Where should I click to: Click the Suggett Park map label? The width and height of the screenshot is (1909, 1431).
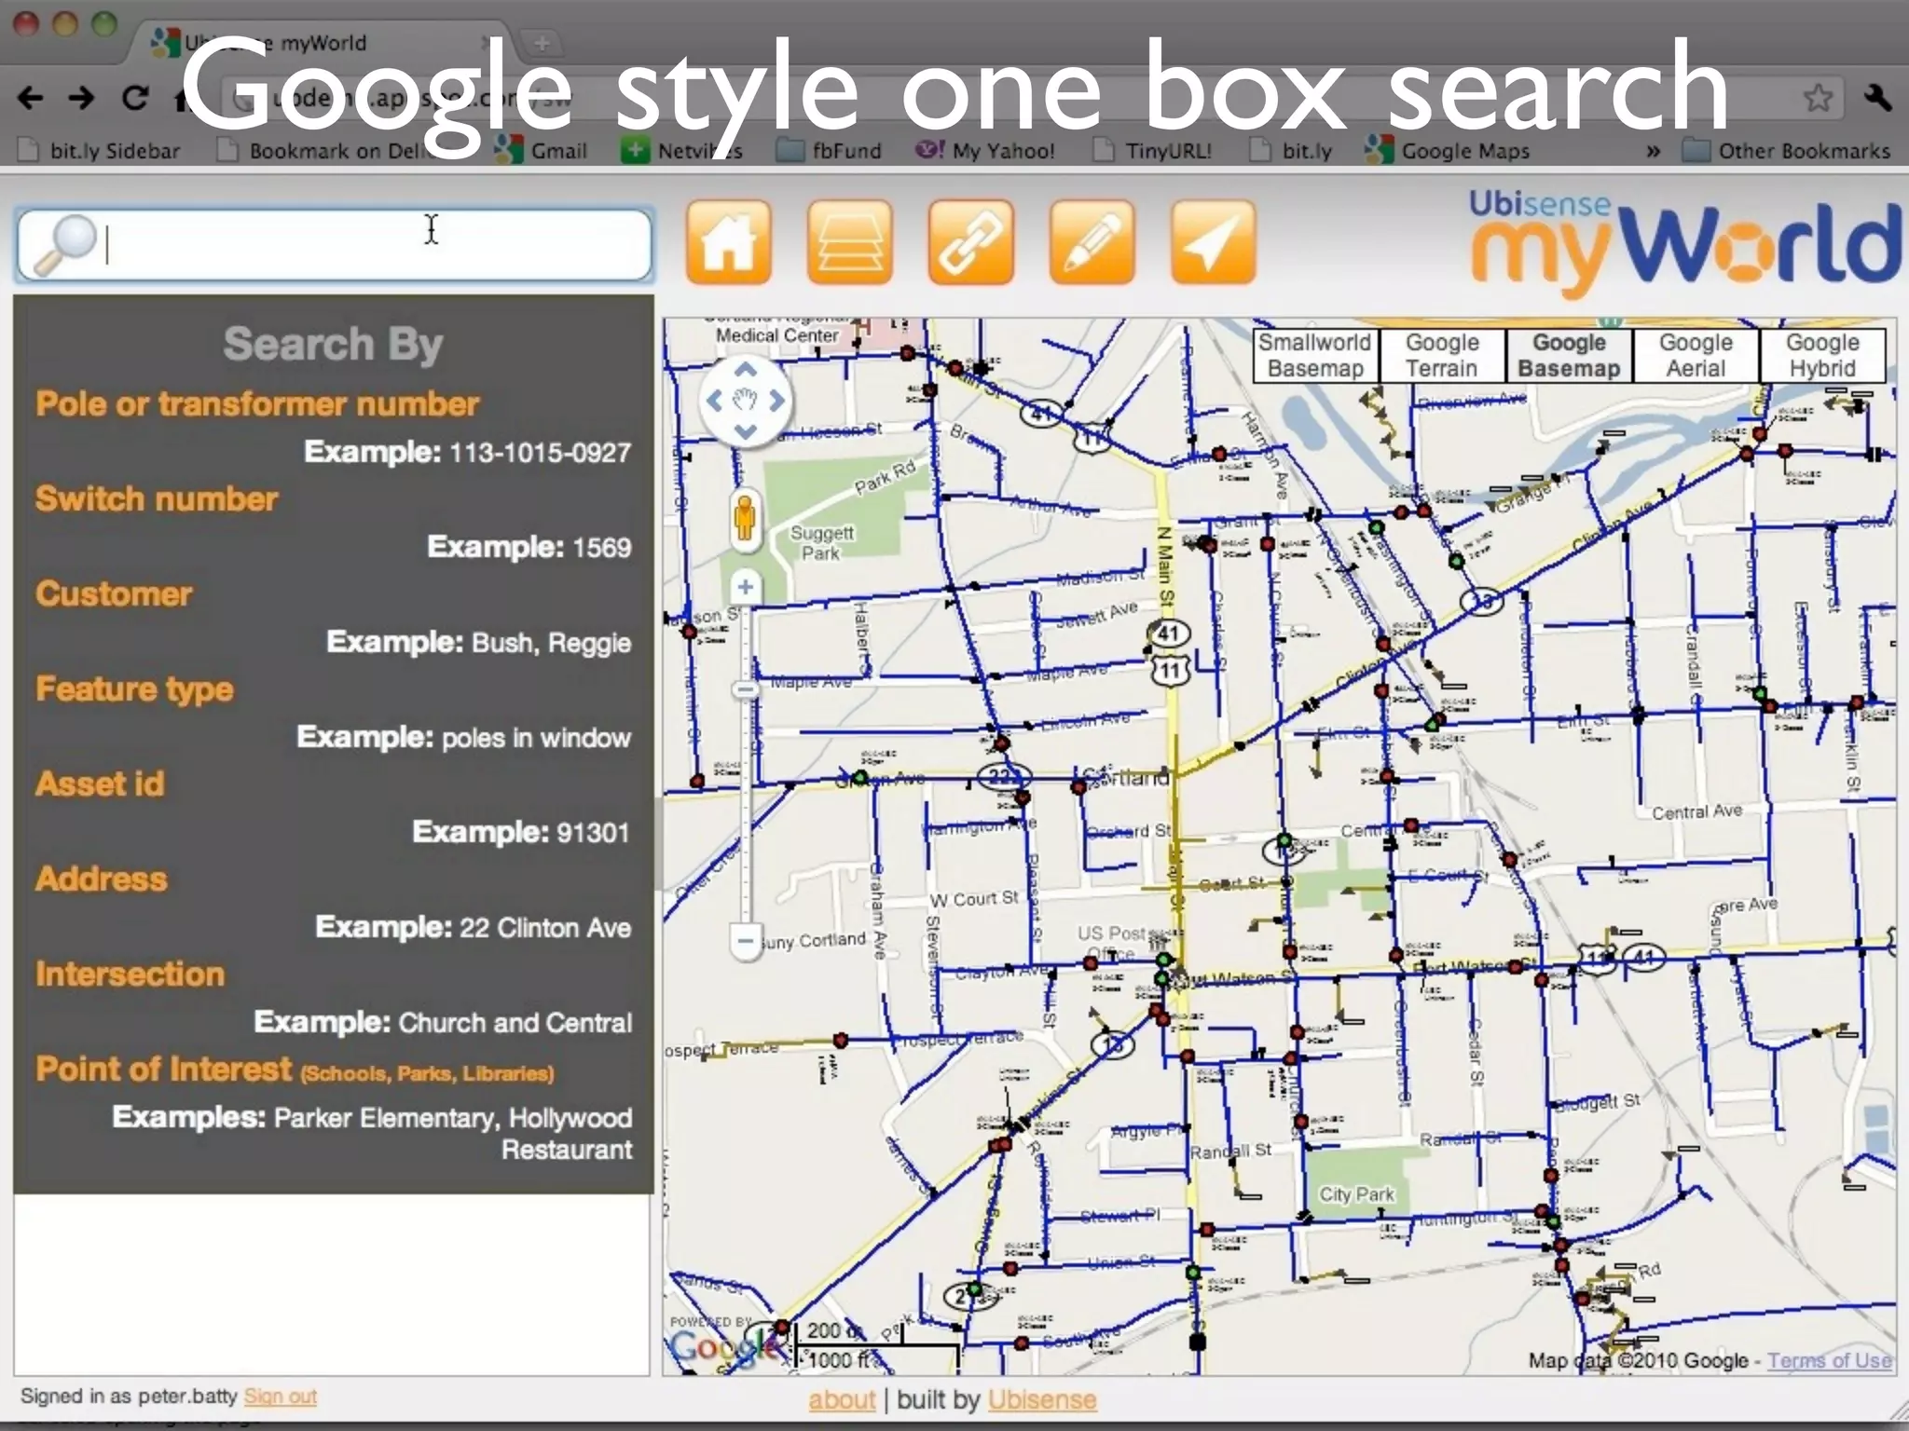coord(821,543)
